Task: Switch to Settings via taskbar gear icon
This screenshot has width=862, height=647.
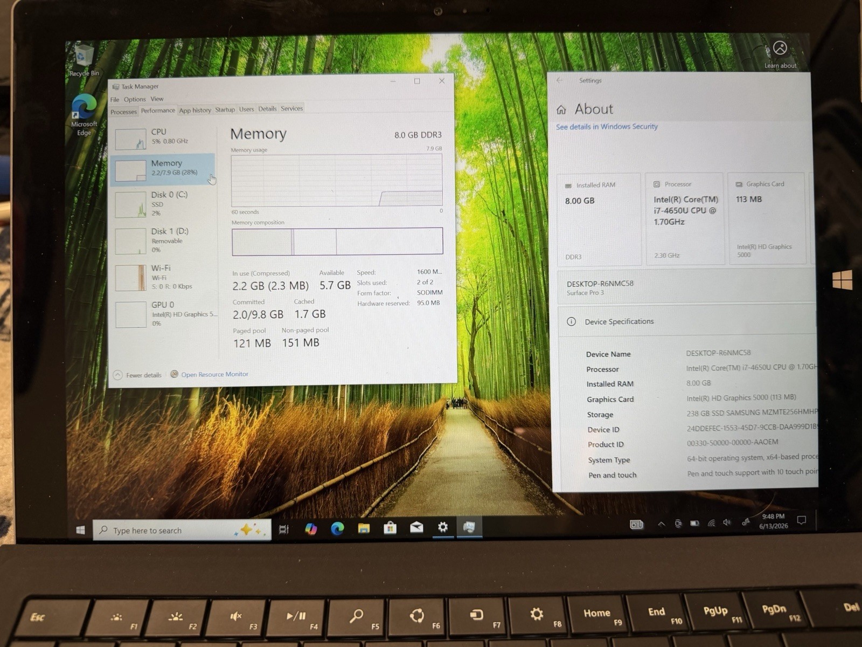Action: point(443,527)
